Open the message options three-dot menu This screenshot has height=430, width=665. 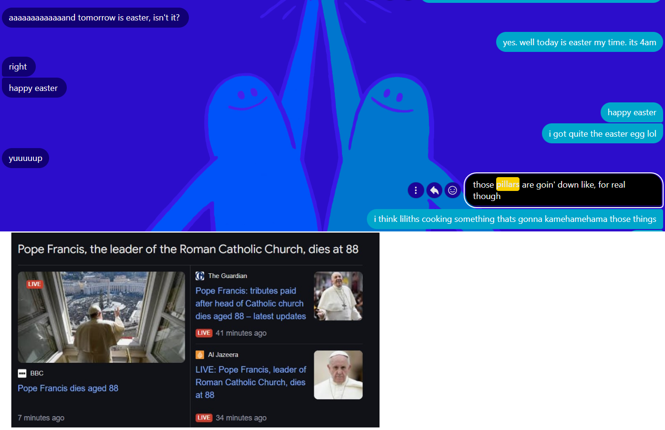416,190
